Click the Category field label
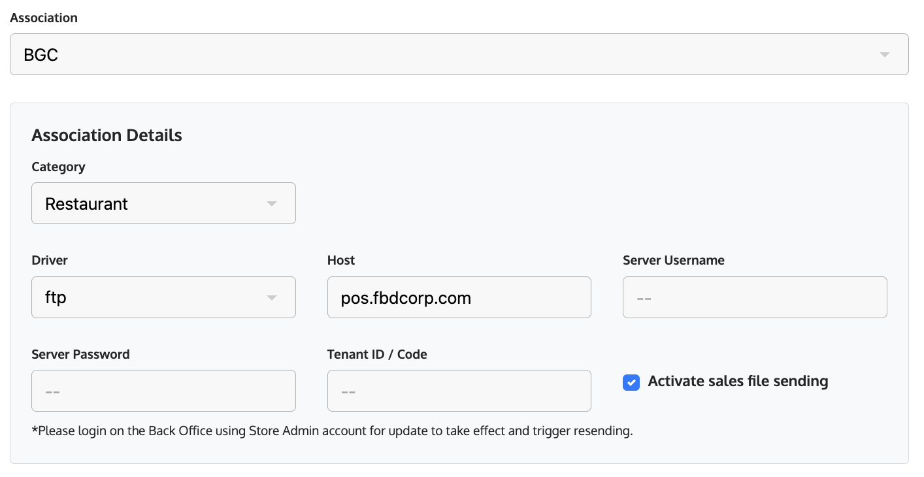This screenshot has width=924, height=477. (x=58, y=167)
